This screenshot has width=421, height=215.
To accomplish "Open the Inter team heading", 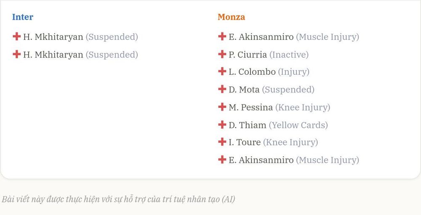I will pyautogui.click(x=23, y=17).
